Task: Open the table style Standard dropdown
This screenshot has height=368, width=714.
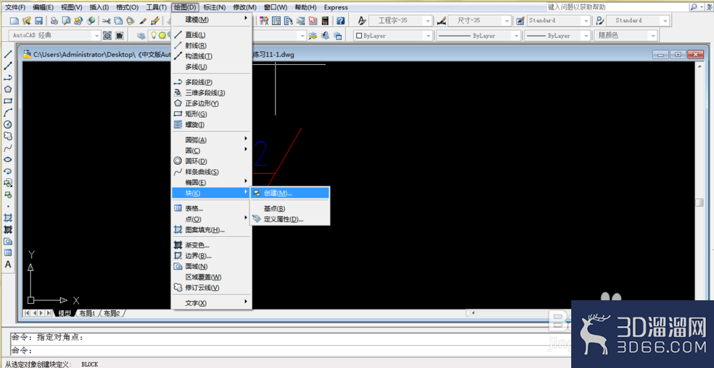Action: pyautogui.click(x=559, y=21)
